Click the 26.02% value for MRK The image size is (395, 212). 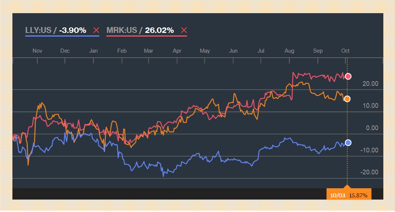click(x=159, y=30)
